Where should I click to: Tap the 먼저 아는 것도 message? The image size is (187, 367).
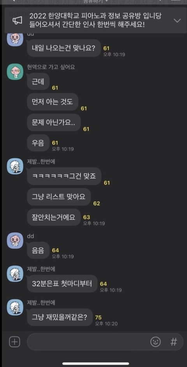click(53, 102)
